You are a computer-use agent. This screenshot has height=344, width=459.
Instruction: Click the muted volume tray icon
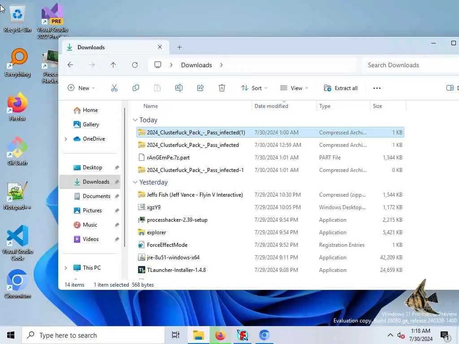(x=401, y=335)
